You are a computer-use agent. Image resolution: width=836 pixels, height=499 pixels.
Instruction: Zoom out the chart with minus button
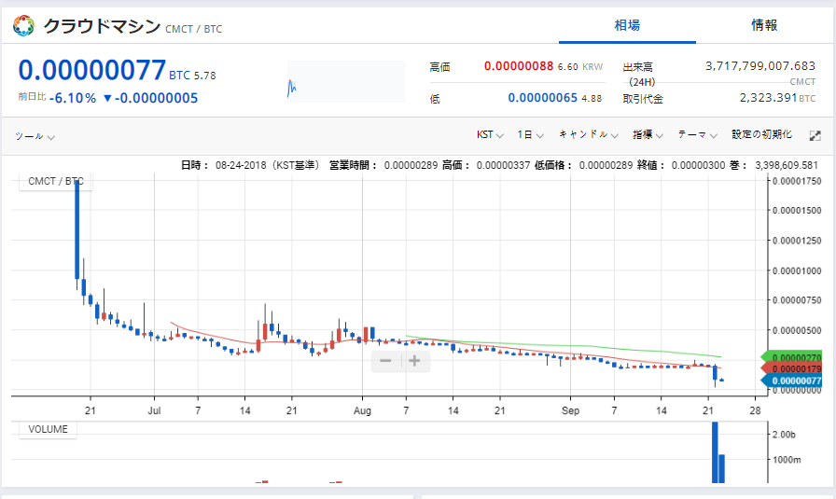pos(386,361)
